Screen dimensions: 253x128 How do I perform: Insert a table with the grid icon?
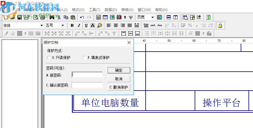pos(105,17)
